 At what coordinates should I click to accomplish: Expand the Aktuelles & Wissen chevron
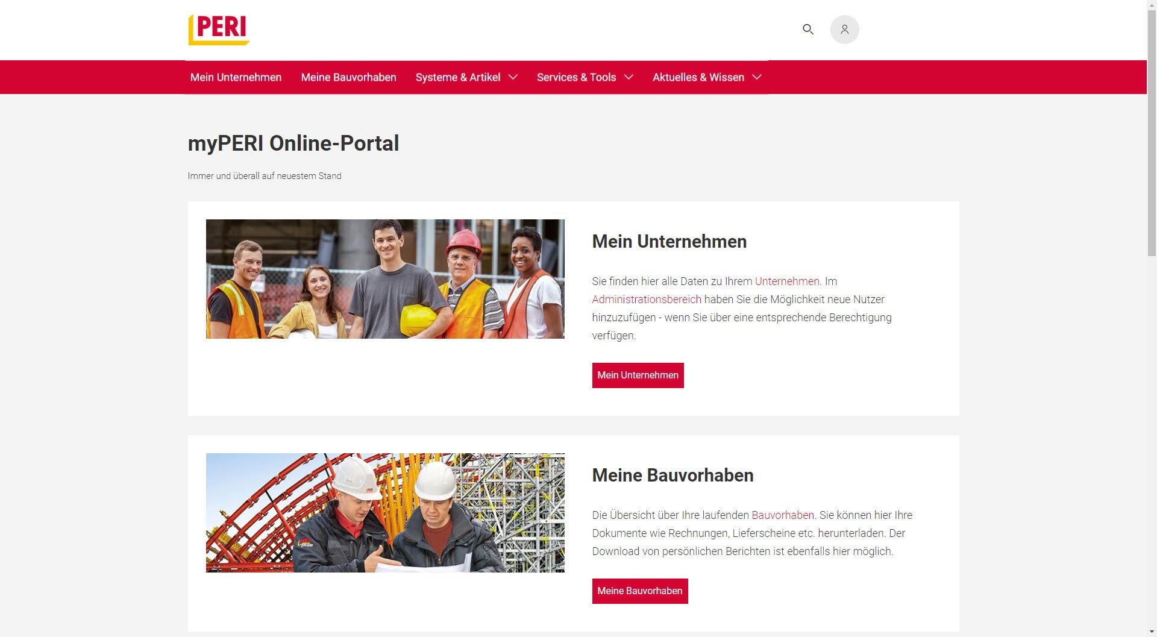click(757, 77)
